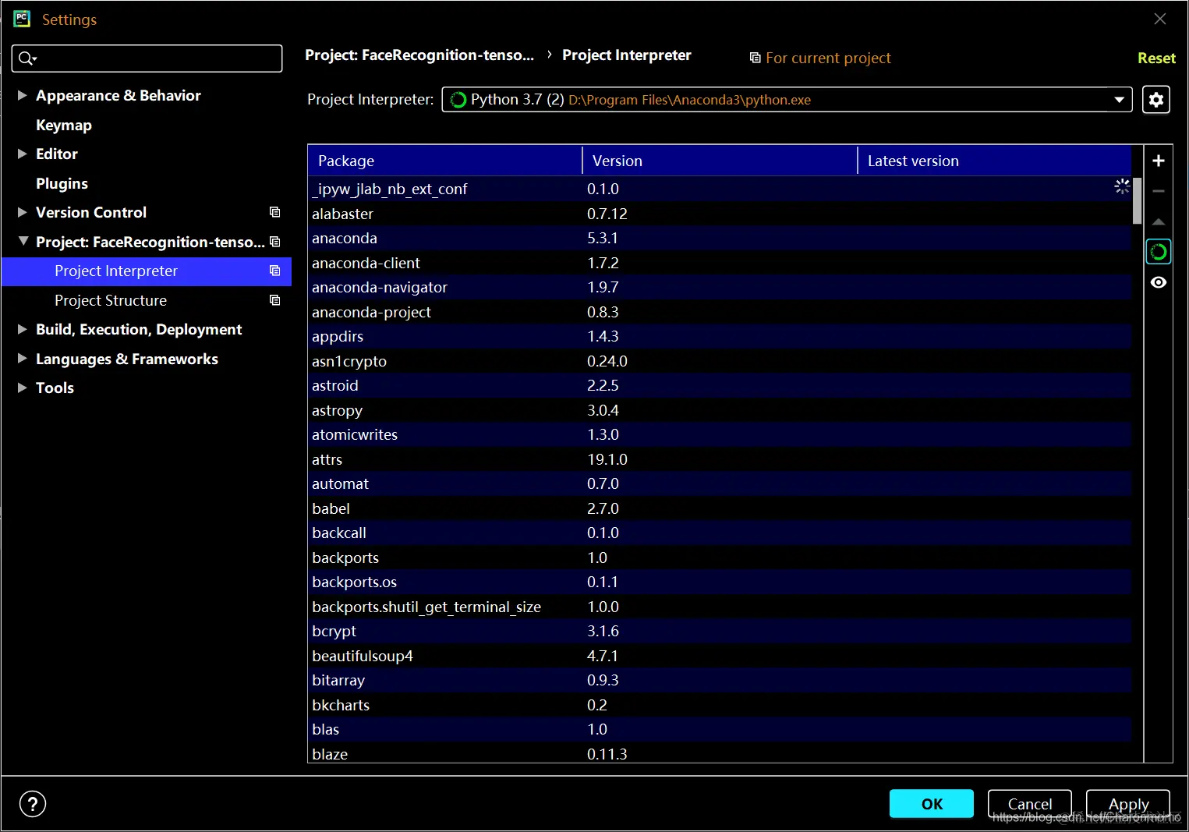
Task: Select the beautifulsoup4 package row
Action: pos(720,656)
